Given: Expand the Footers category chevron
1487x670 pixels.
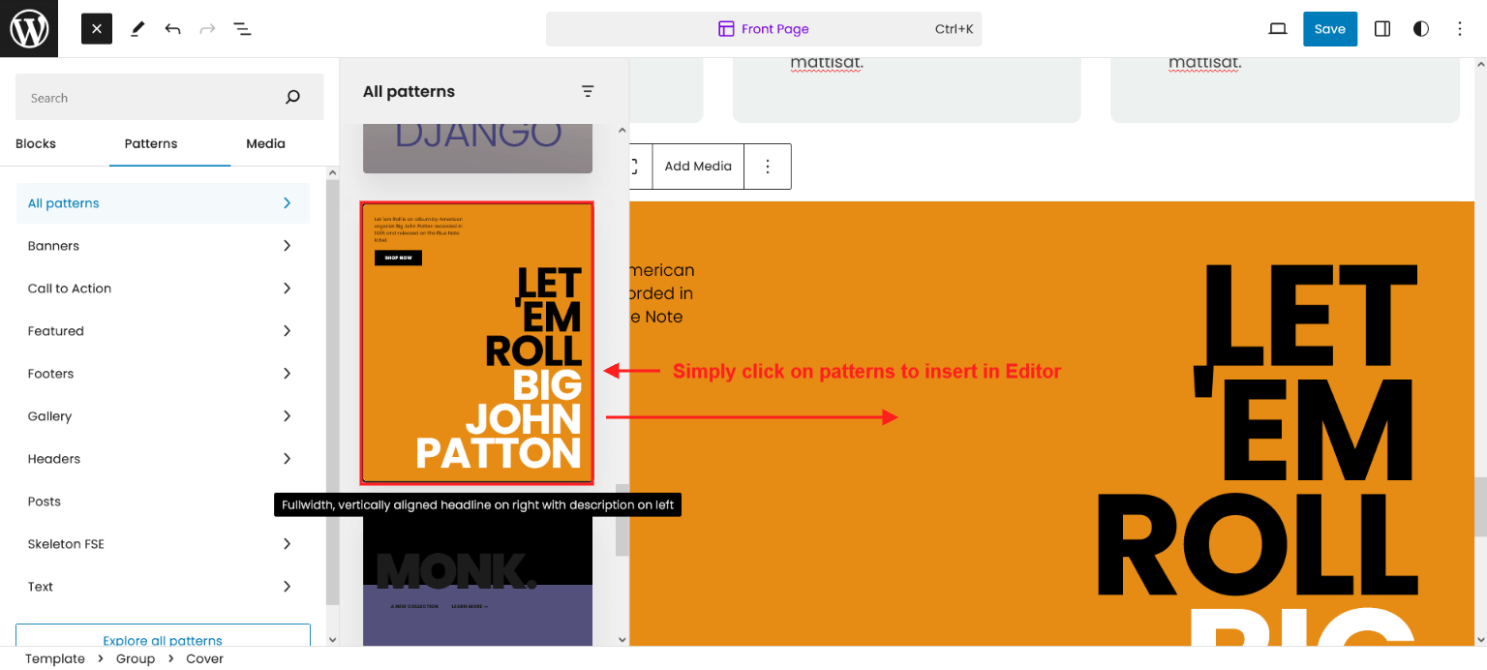Looking at the screenshot, I should pyautogui.click(x=287, y=374).
